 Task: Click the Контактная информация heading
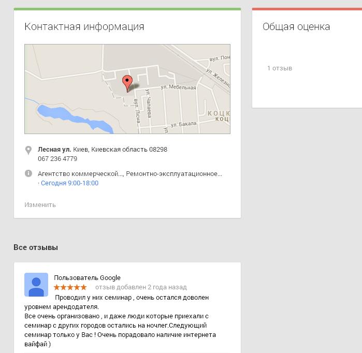[84, 26]
